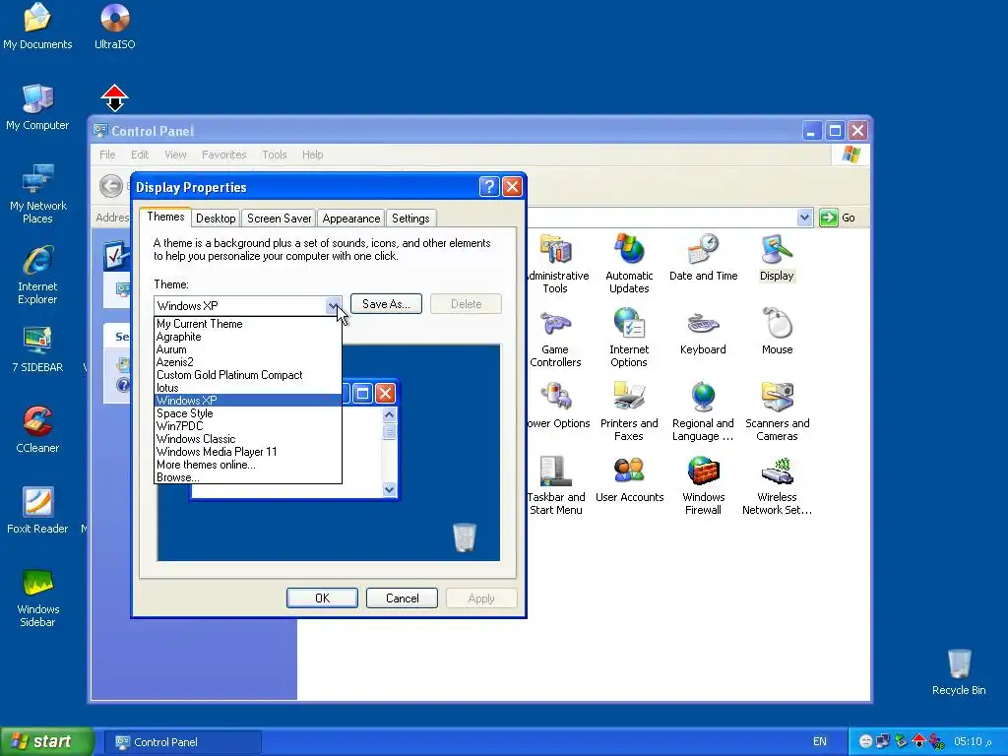Click the Back arrow in Control Panel
This screenshot has width=1008, height=756.
tap(111, 186)
